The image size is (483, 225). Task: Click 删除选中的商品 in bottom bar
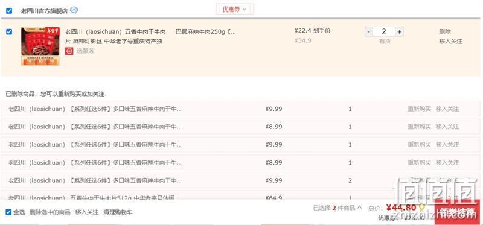[50, 212]
